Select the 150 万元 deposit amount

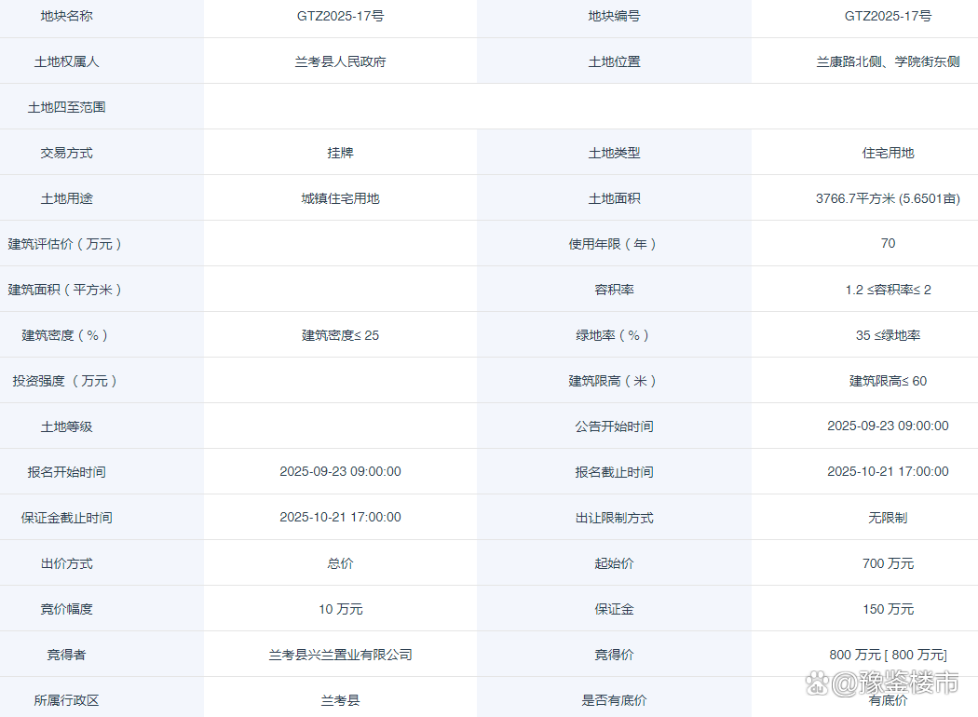coord(889,608)
